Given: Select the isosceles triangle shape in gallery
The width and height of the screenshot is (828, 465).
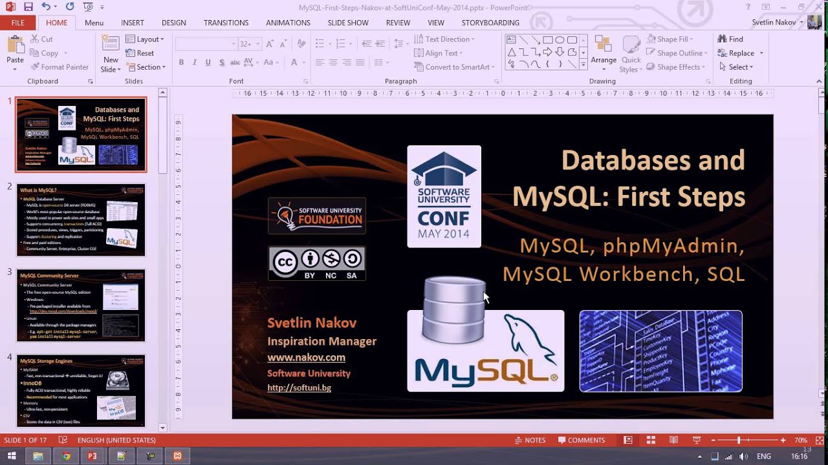Looking at the screenshot, I should pos(512,52).
